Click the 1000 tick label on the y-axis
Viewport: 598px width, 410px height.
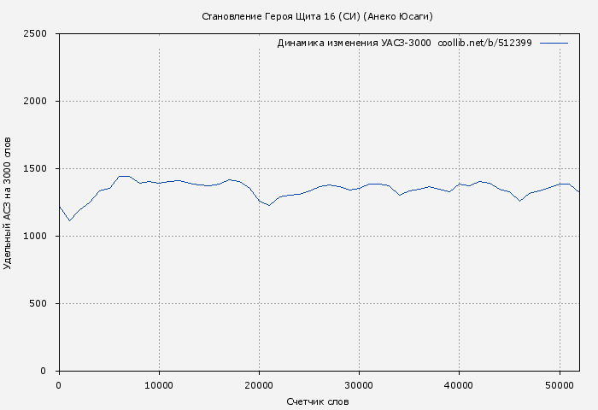pyautogui.click(x=40, y=237)
